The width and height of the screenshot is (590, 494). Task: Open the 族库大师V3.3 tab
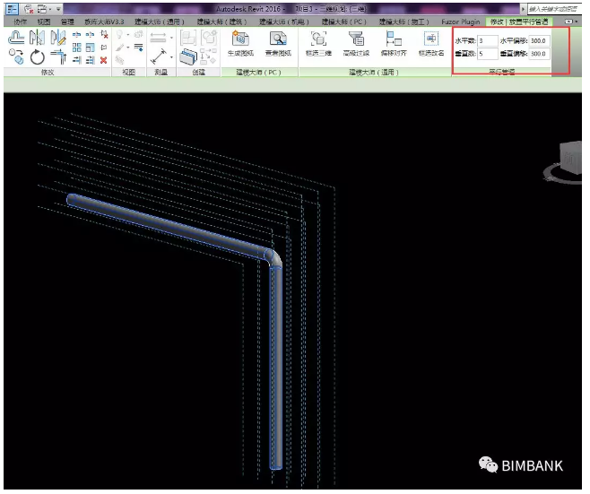point(104,22)
